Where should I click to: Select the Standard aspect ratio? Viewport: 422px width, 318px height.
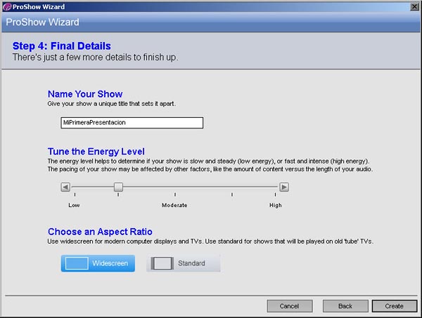(x=184, y=263)
